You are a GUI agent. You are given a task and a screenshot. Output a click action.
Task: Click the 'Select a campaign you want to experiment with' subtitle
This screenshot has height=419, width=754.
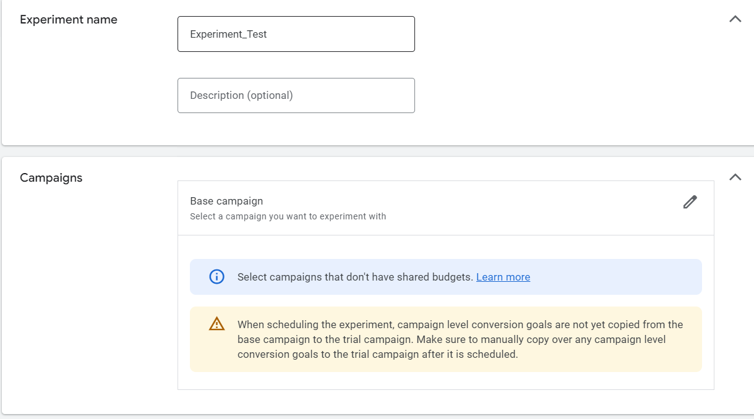288,216
